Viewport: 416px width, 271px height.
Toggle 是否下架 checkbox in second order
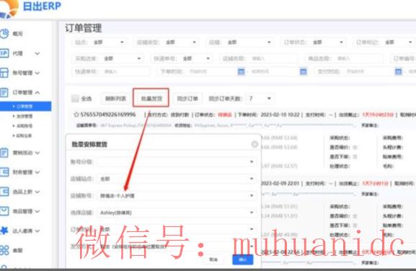(355, 226)
